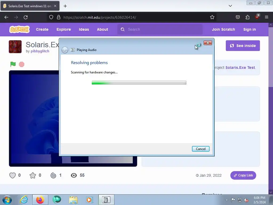This screenshot has height=205, width=273.
Task: Close the Playing Audio dialog
Action: (x=208, y=43)
